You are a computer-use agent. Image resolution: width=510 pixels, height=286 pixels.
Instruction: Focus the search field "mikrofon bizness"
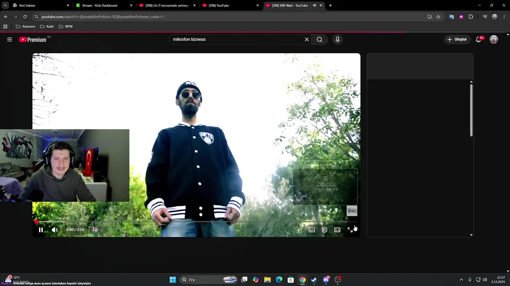point(237,39)
